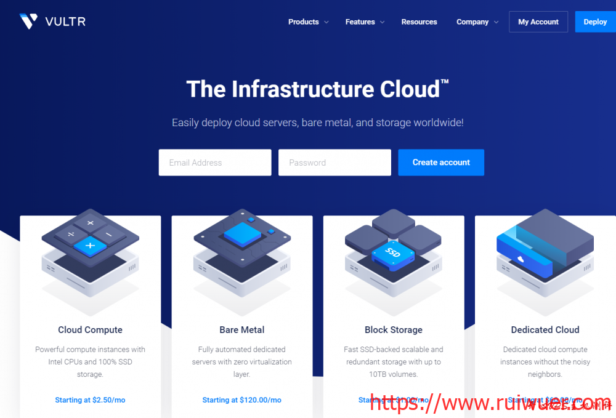
Task: Click the Deploy button
Action: point(595,22)
